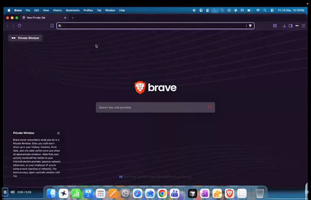Click the date and time in menu bar
This screenshot has width=311, height=200.
click(291, 10)
